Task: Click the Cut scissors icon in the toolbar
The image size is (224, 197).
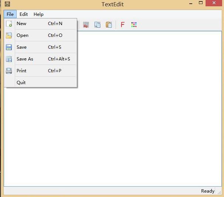Action: point(86,25)
